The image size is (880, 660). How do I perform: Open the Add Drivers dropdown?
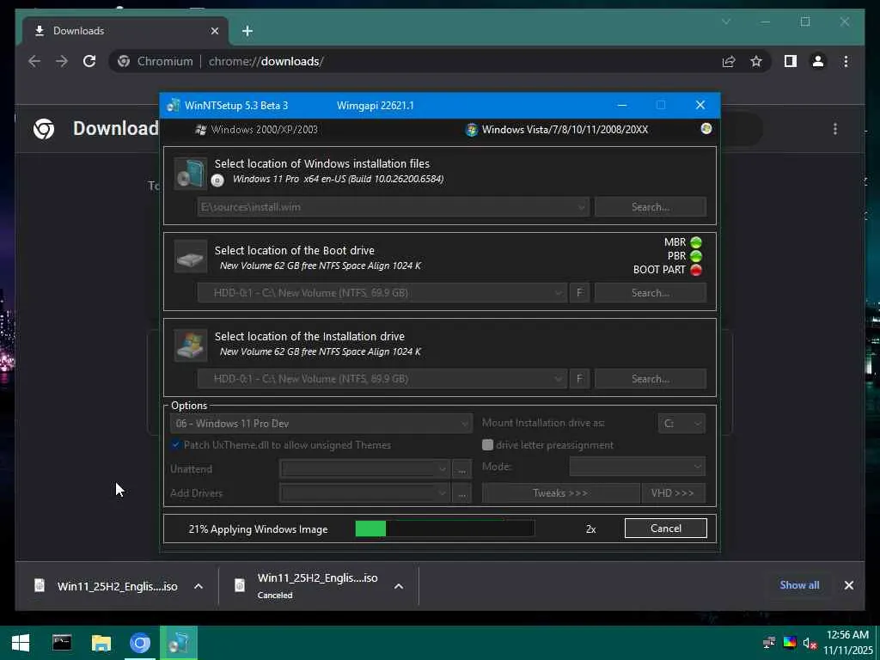(x=364, y=493)
